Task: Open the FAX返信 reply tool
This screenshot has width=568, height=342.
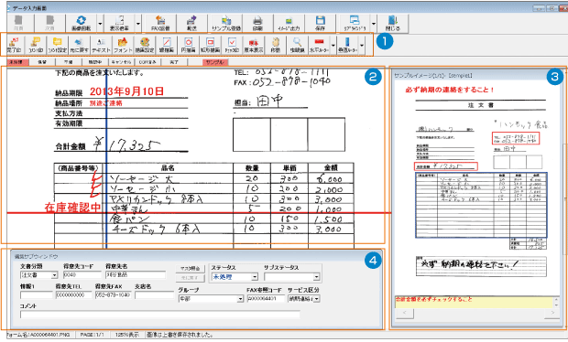Action: 160,24
